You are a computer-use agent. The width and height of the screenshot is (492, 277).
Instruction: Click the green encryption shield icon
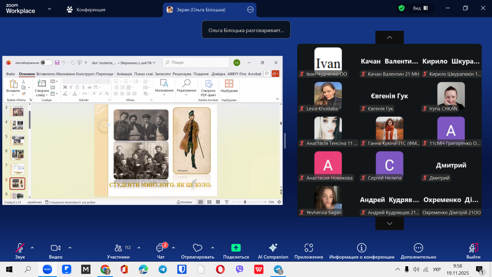(x=402, y=8)
